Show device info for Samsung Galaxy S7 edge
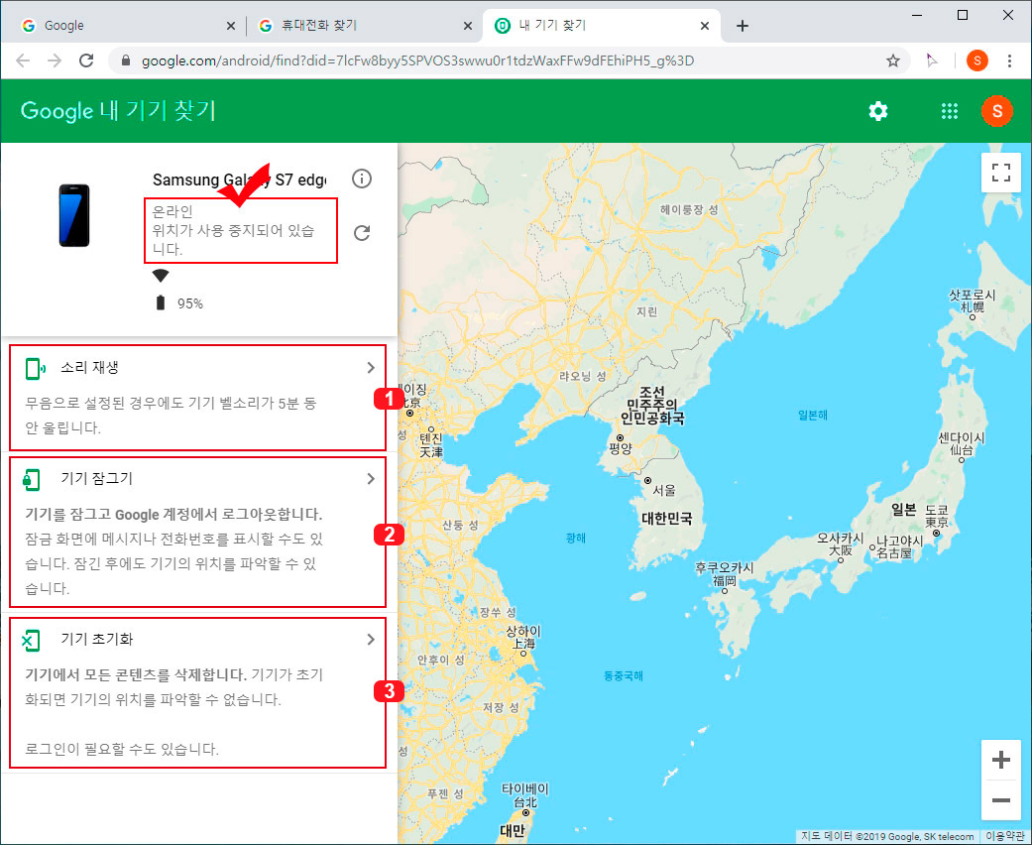 click(361, 179)
